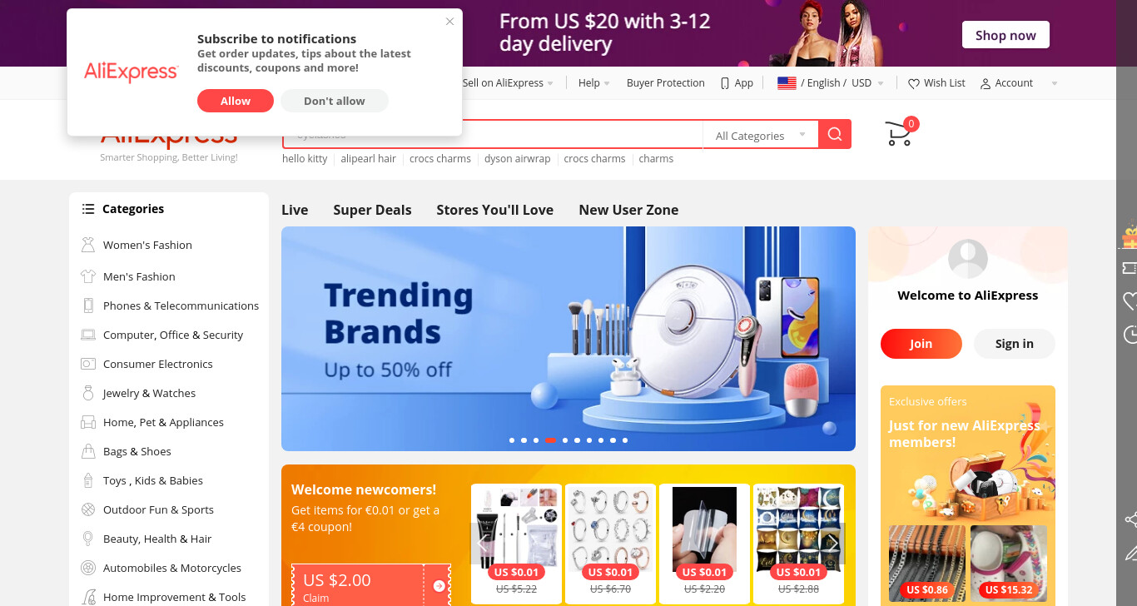1137x606 pixels.
Task: Open the language and currency dropdown
Action: [831, 83]
